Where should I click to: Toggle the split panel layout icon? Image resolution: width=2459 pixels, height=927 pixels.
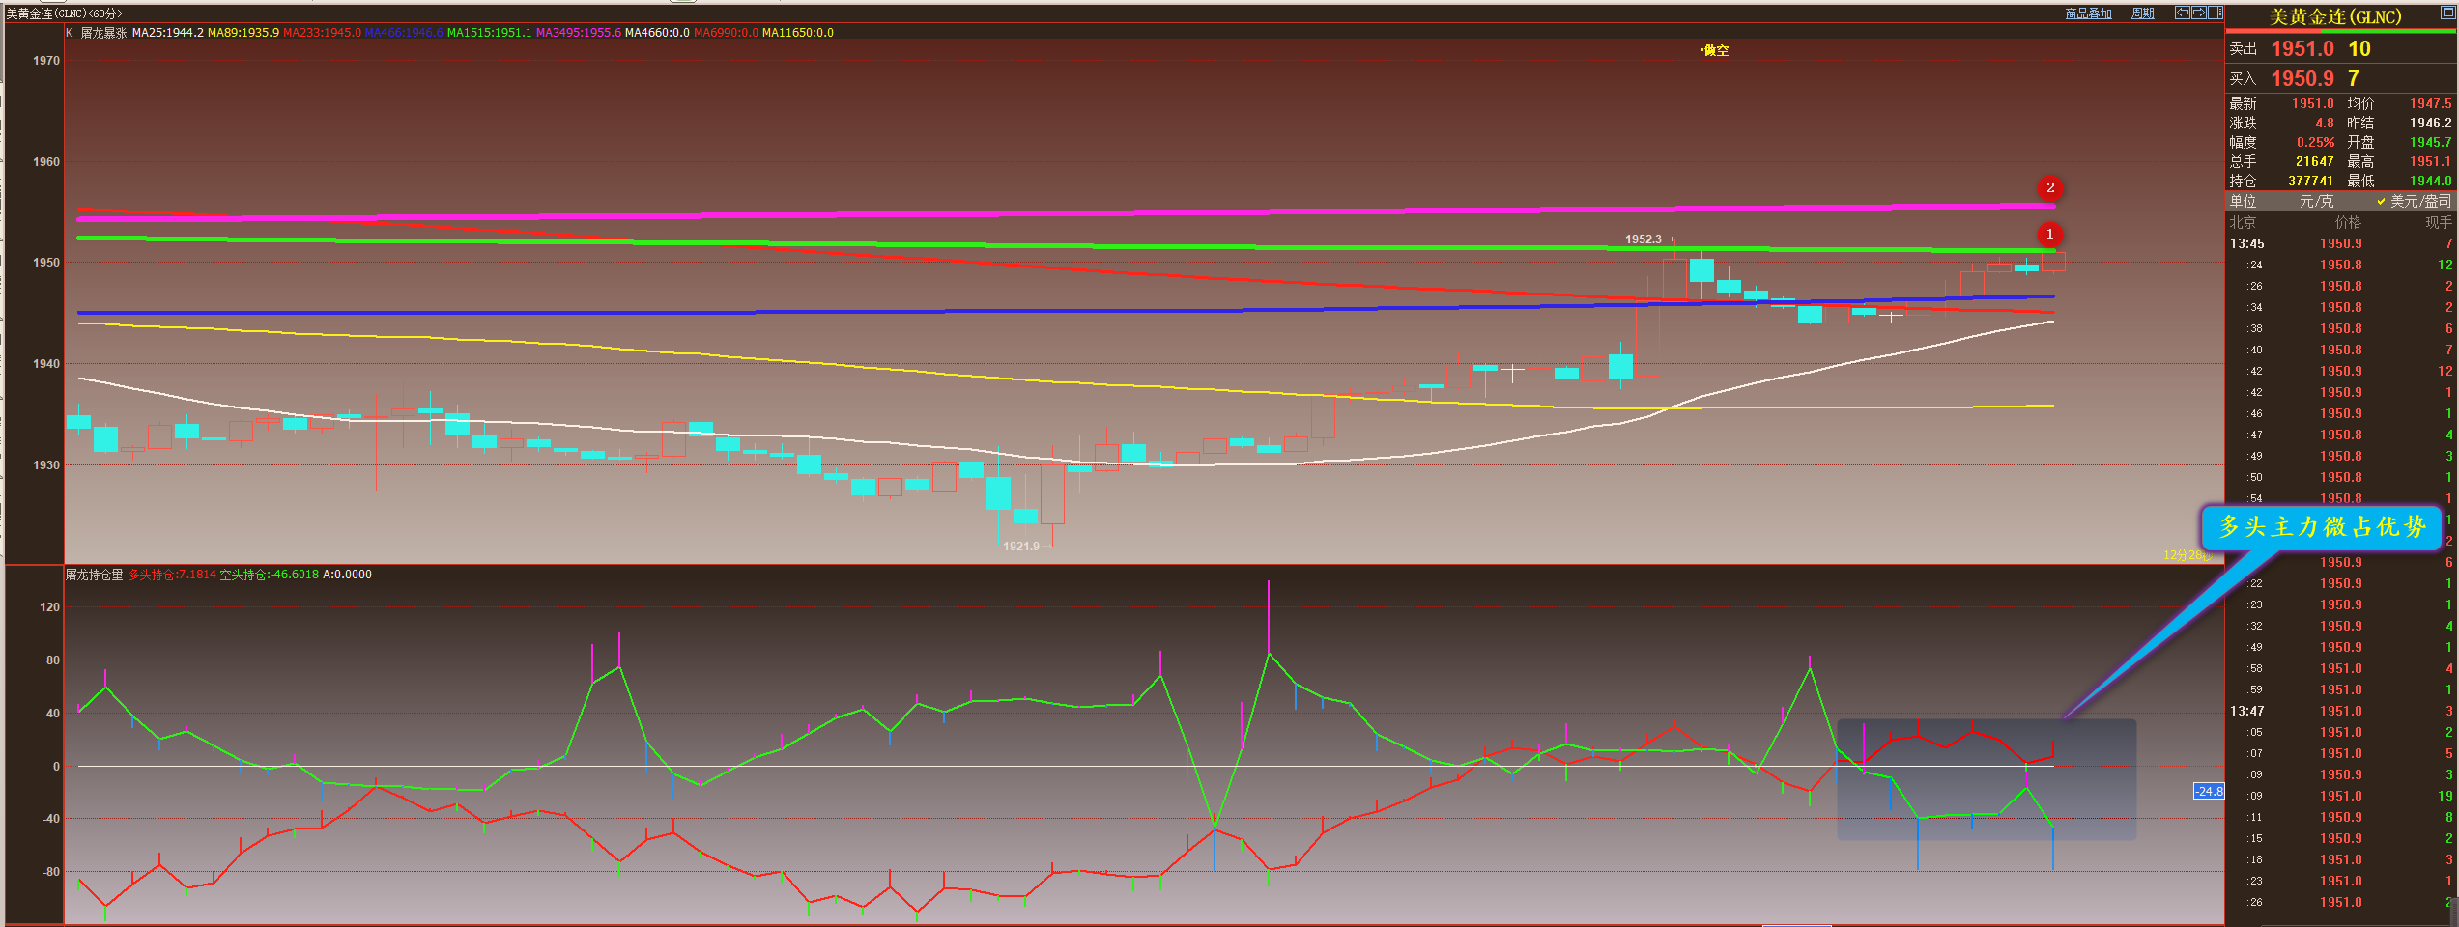point(2215,13)
